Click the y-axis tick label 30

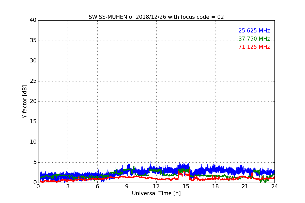33,61
